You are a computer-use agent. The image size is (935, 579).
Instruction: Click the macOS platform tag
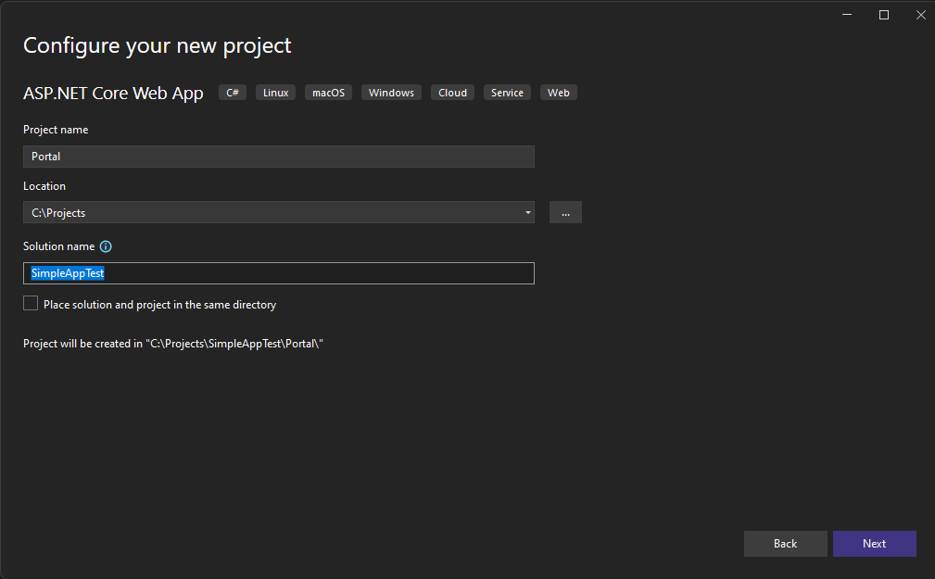(328, 92)
